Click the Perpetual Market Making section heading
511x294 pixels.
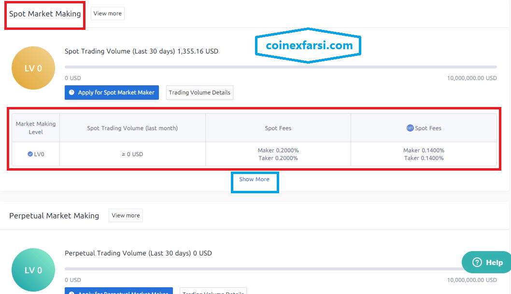[54, 215]
